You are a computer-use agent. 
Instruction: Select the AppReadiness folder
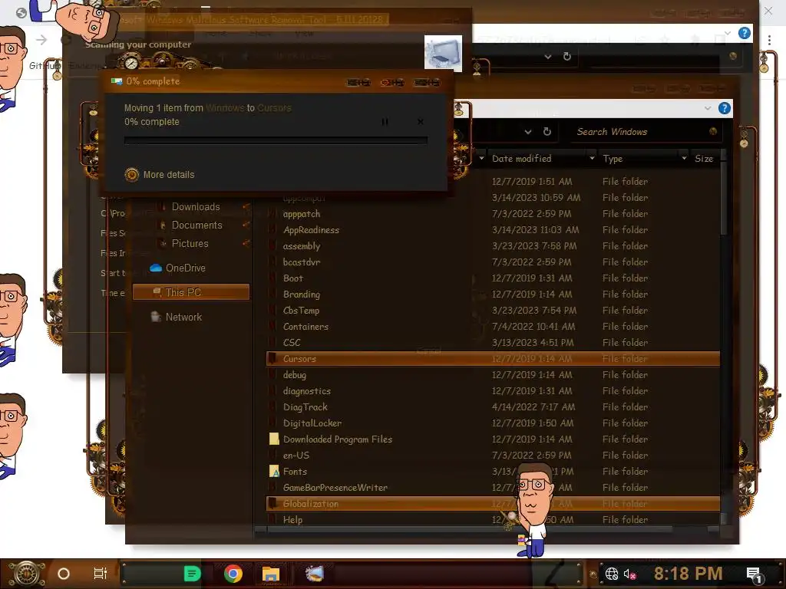[311, 230]
